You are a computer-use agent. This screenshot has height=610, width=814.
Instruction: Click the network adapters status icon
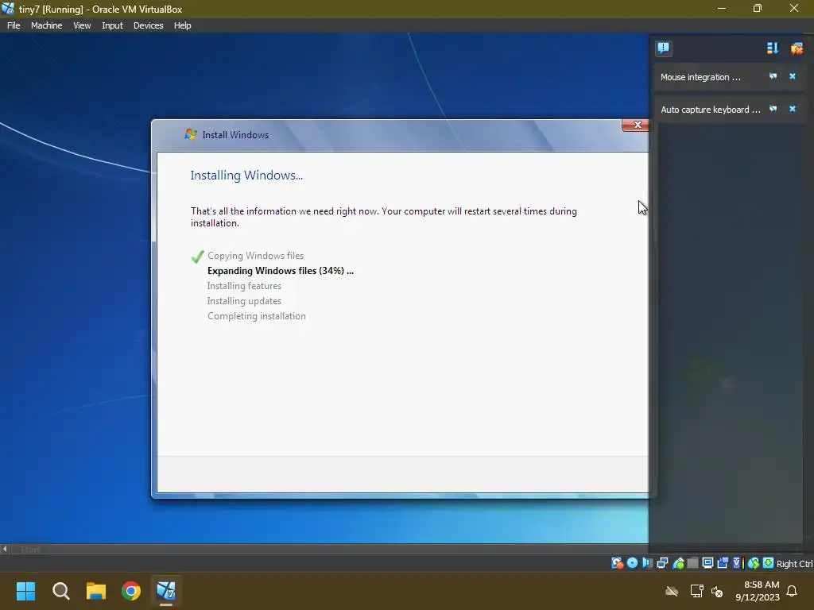(x=662, y=563)
